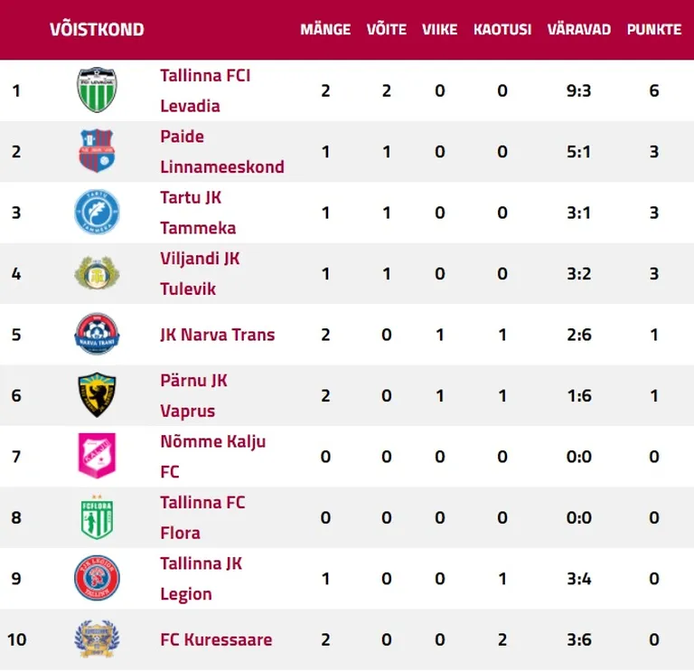Open the pink Nõmme Kalju FC crest

pos(97,456)
